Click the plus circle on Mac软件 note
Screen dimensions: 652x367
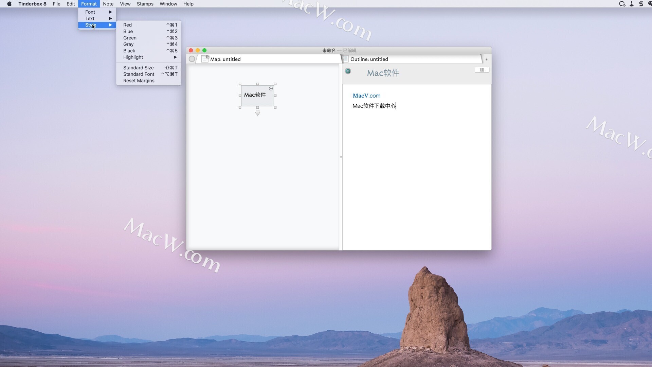271,88
